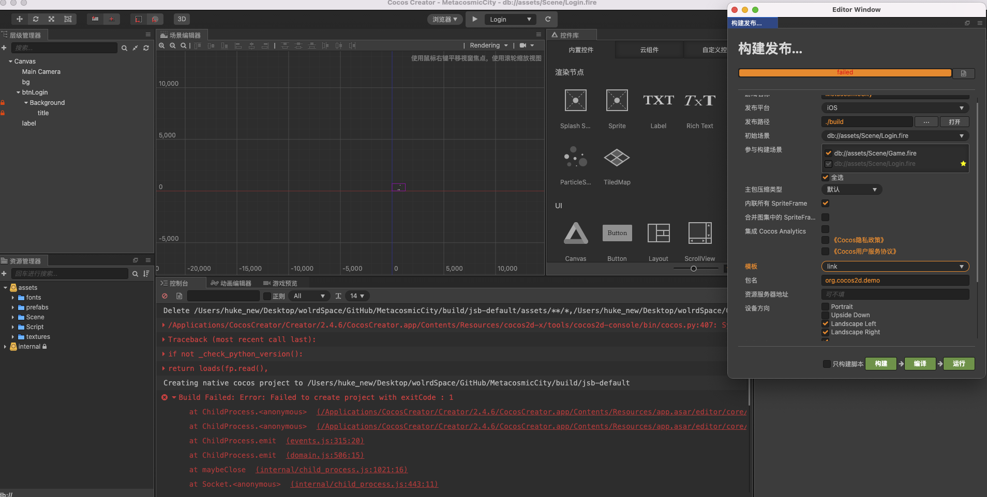The image size is (987, 497).
Task: Open the console tab
Action: pyautogui.click(x=174, y=283)
